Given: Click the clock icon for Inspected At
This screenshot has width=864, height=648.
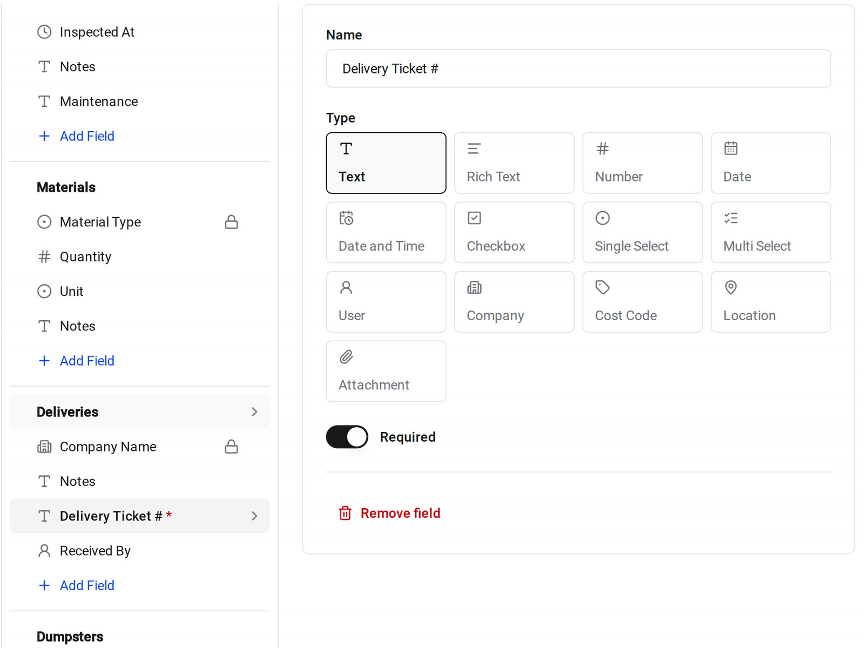Looking at the screenshot, I should [44, 32].
